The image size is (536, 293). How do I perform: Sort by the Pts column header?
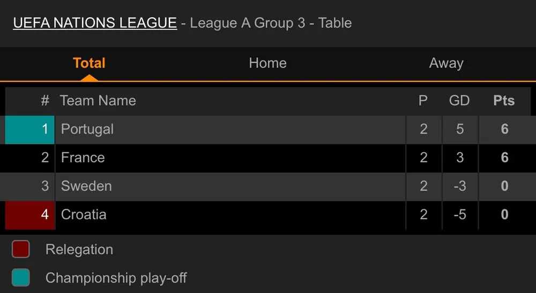(x=504, y=101)
